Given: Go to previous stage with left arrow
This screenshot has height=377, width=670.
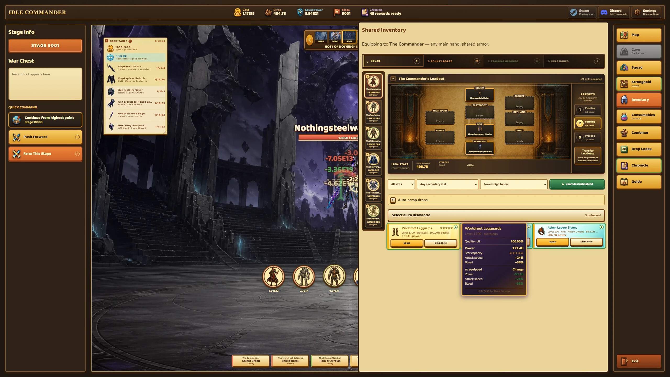Looking at the screenshot, I should [309, 40].
